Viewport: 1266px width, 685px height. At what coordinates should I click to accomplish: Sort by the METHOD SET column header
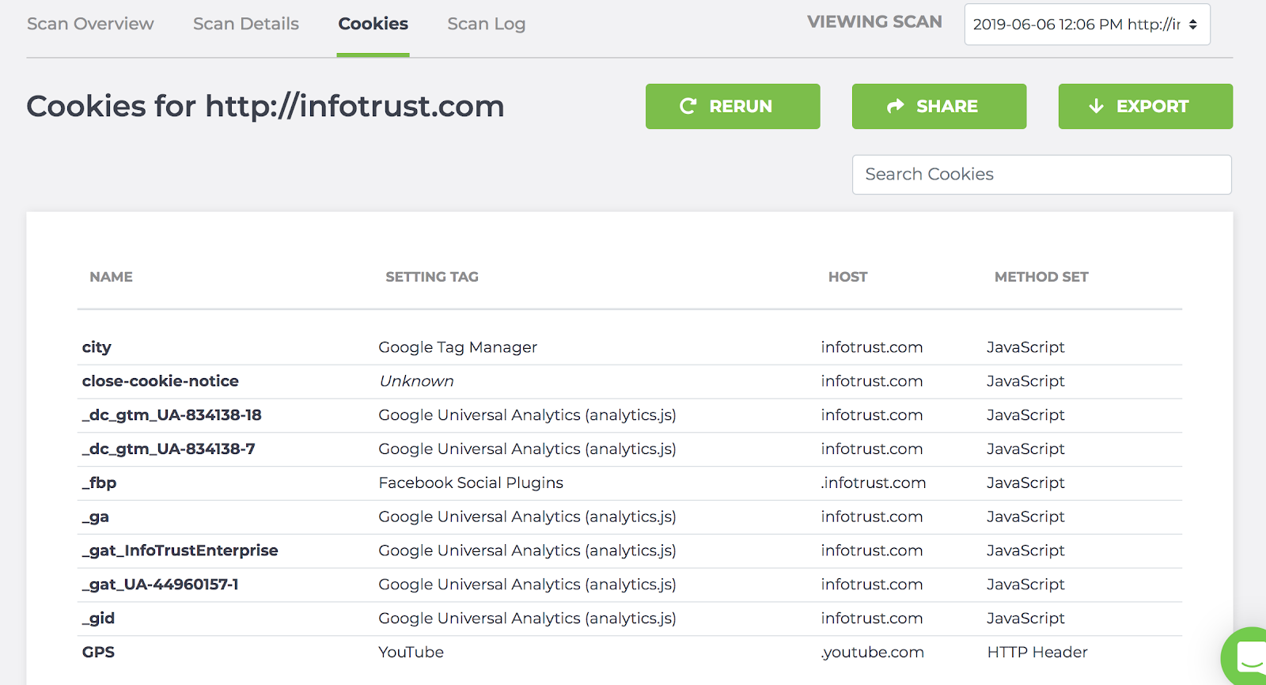click(x=1041, y=277)
